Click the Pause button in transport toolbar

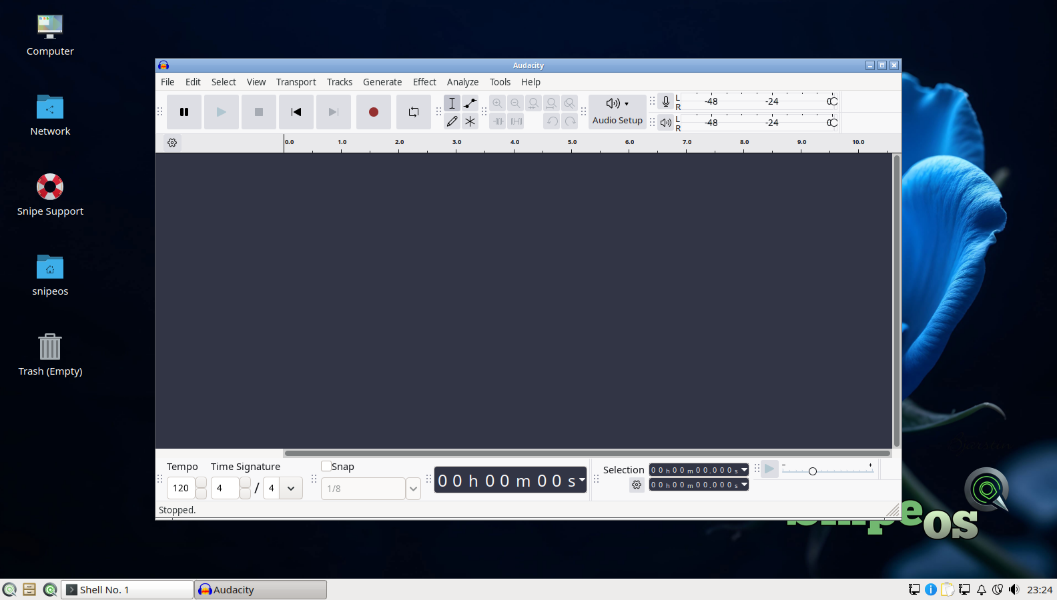point(184,112)
